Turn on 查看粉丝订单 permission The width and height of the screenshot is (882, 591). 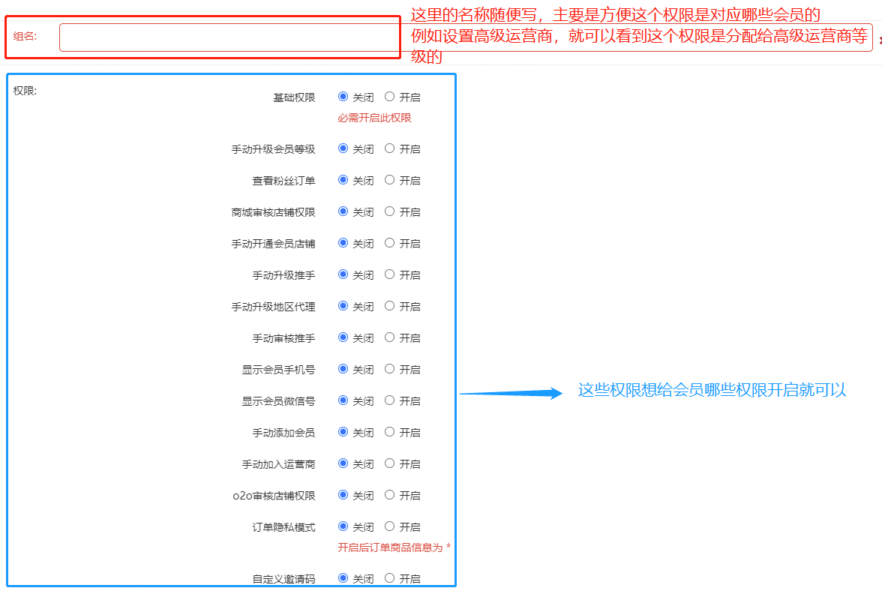click(389, 180)
